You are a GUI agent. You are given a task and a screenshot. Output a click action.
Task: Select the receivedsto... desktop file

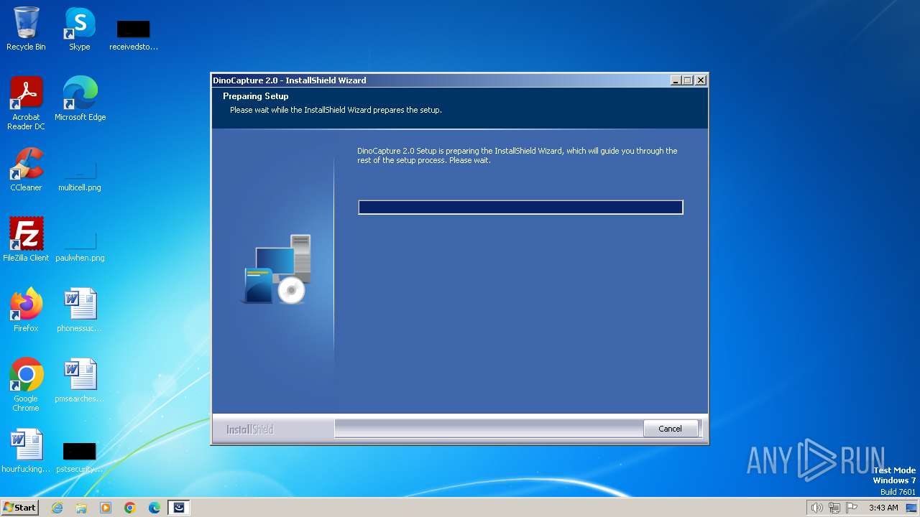point(134,36)
